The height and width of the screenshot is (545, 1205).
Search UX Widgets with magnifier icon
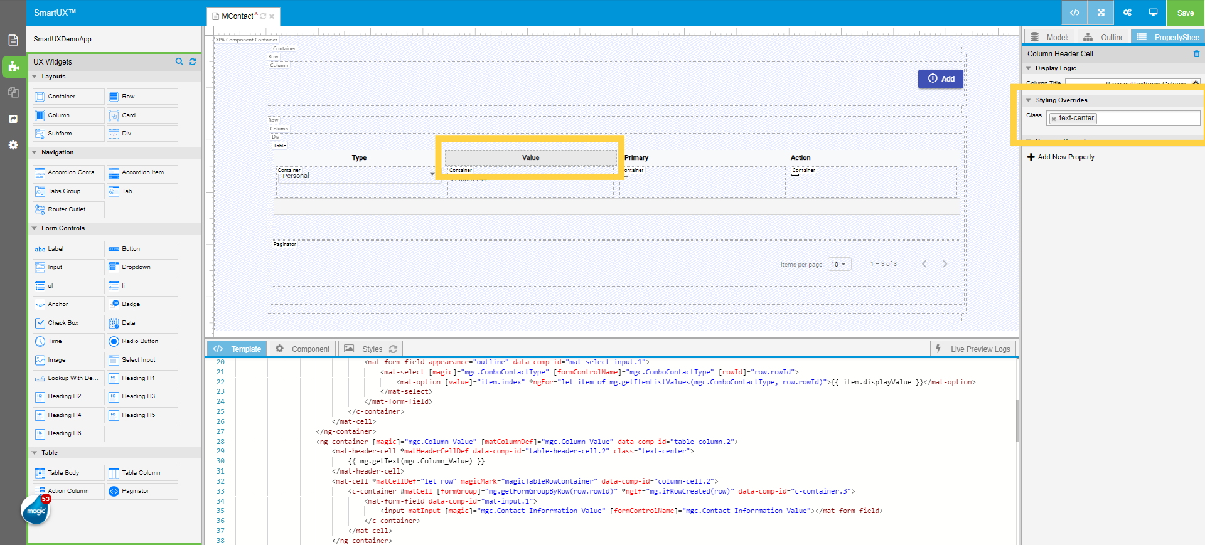(x=179, y=61)
